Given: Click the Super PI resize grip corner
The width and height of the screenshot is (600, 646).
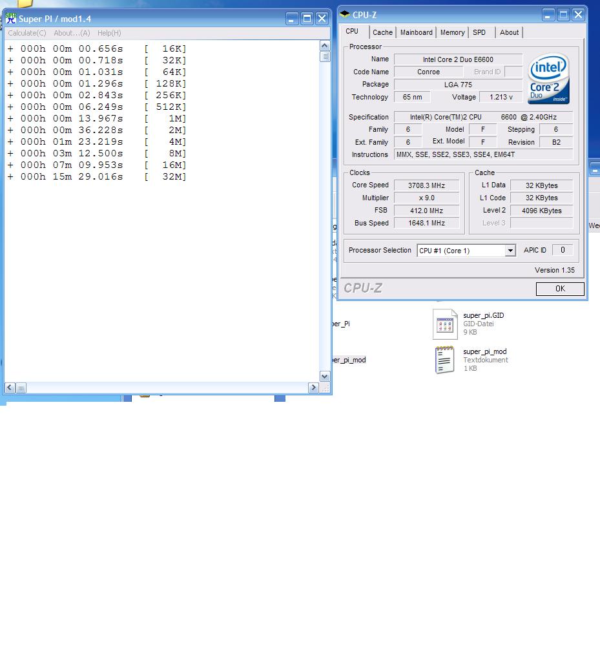Looking at the screenshot, I should (325, 388).
